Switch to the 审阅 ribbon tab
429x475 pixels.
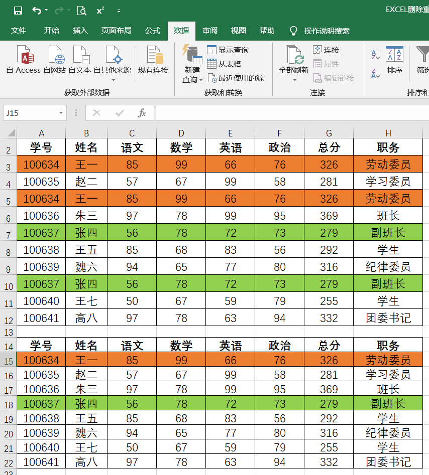pyautogui.click(x=210, y=31)
